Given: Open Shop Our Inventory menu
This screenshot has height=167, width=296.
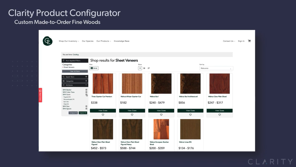Looking at the screenshot, I should [69, 41].
